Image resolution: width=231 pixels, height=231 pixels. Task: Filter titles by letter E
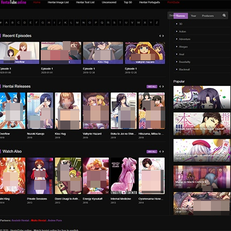[x=31, y=23]
